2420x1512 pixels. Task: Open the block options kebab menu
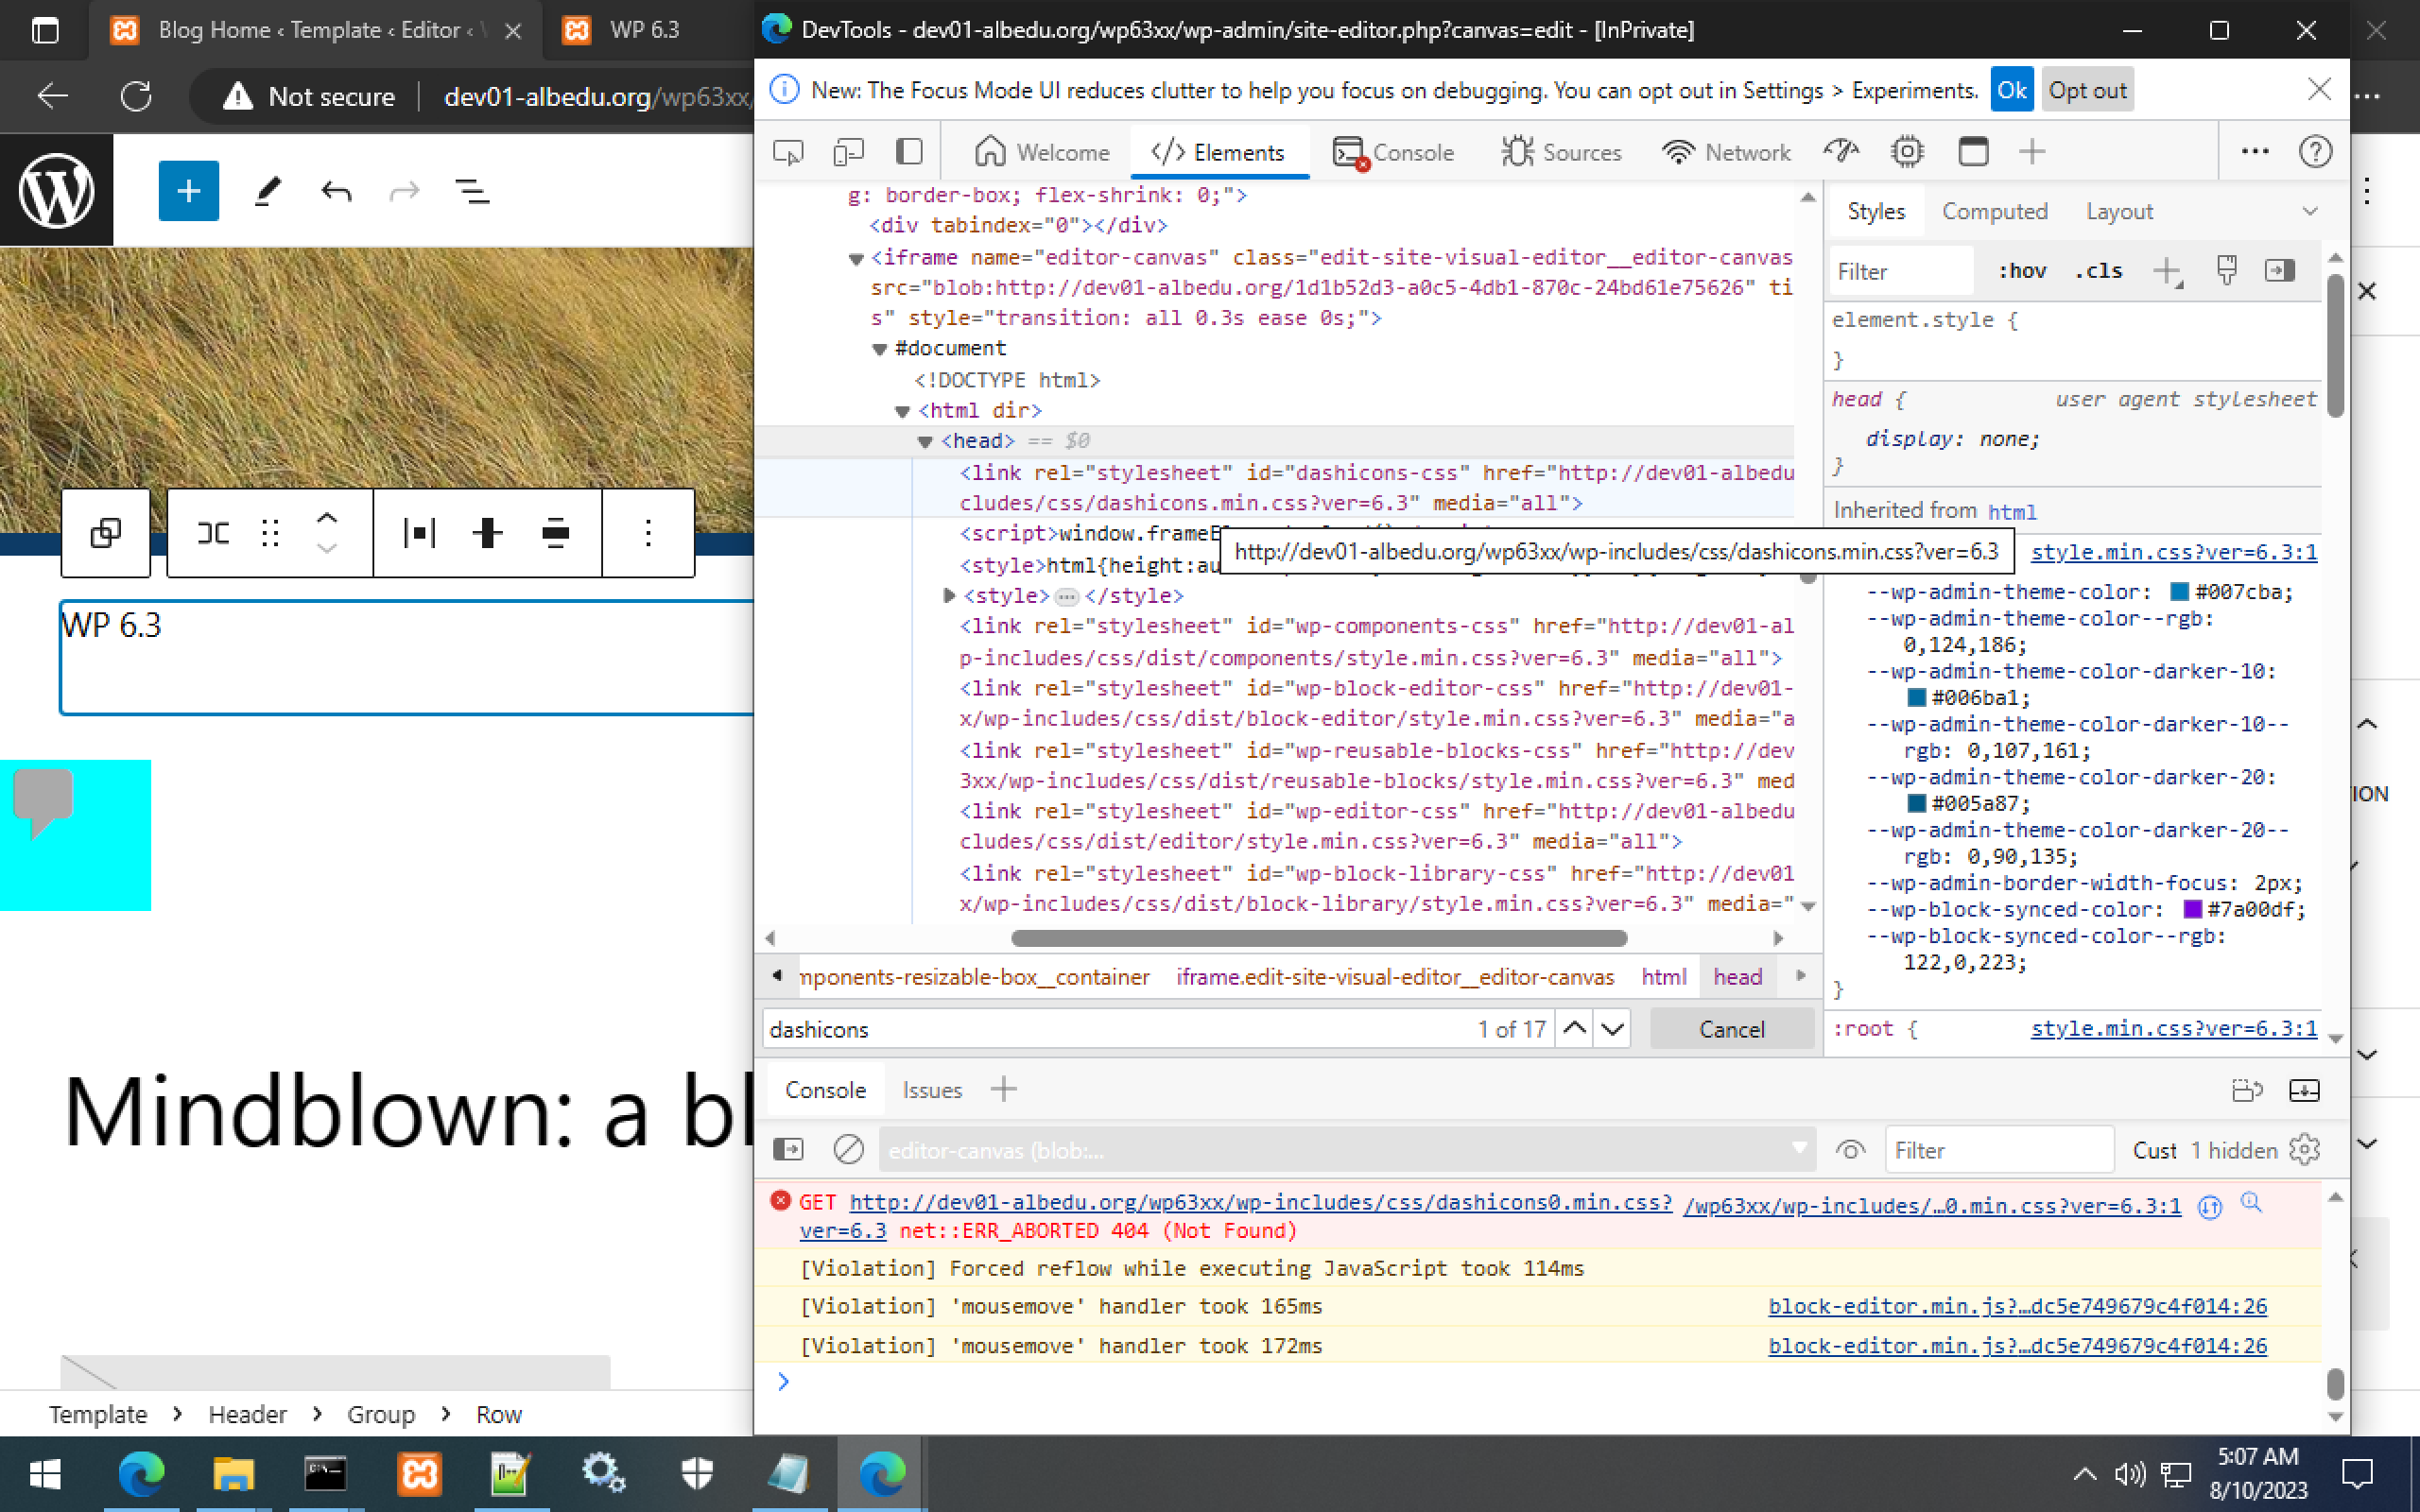point(648,533)
